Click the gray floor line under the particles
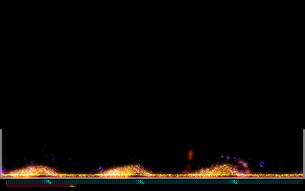 [152, 178]
